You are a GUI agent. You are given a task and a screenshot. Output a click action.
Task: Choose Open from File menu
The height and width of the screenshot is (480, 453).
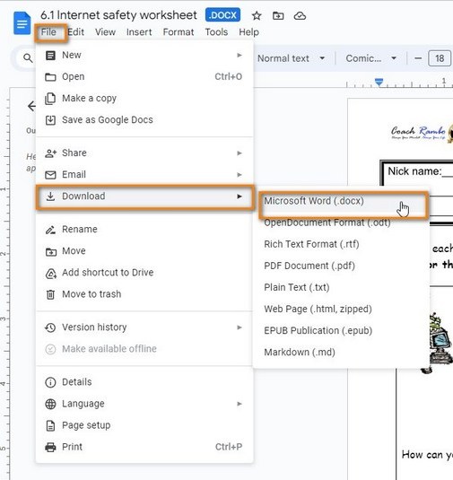144,76
